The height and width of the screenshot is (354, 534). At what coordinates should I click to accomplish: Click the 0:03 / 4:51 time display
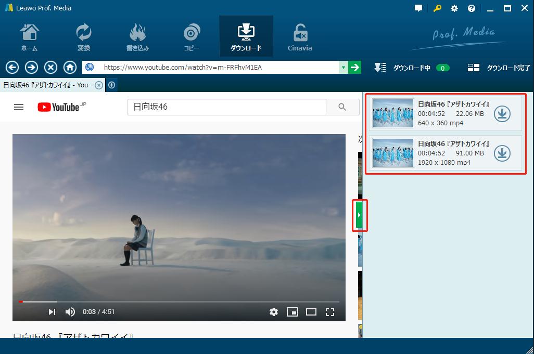98,312
